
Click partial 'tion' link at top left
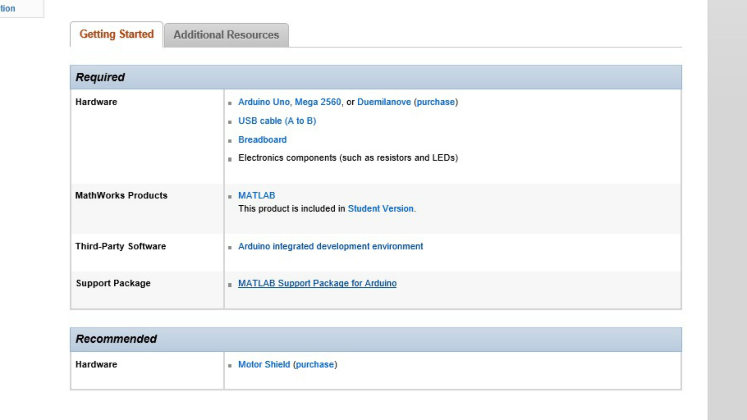(x=7, y=8)
